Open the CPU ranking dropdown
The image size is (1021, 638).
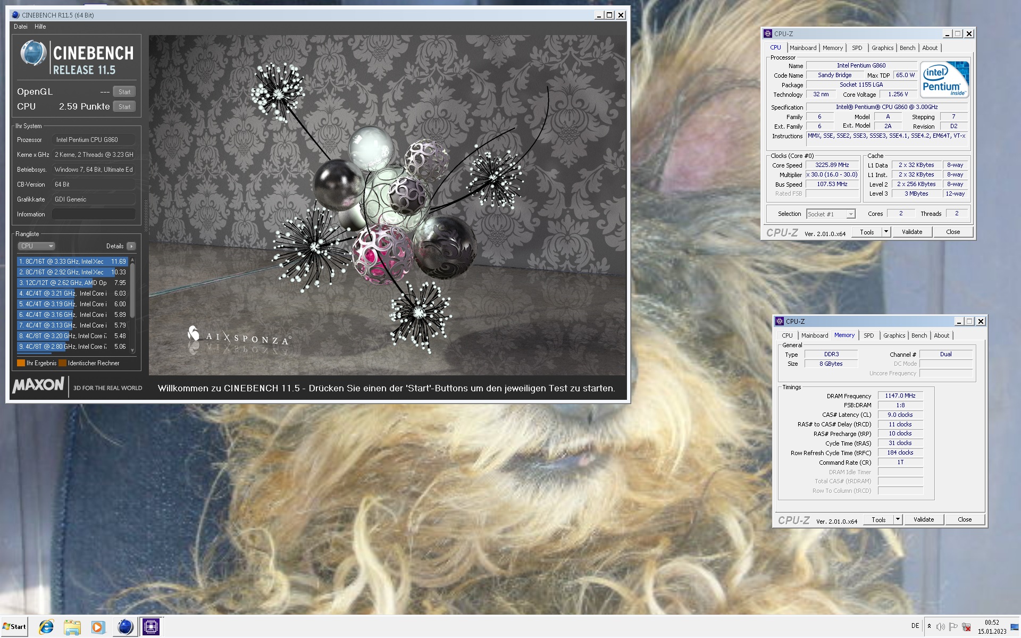36,246
